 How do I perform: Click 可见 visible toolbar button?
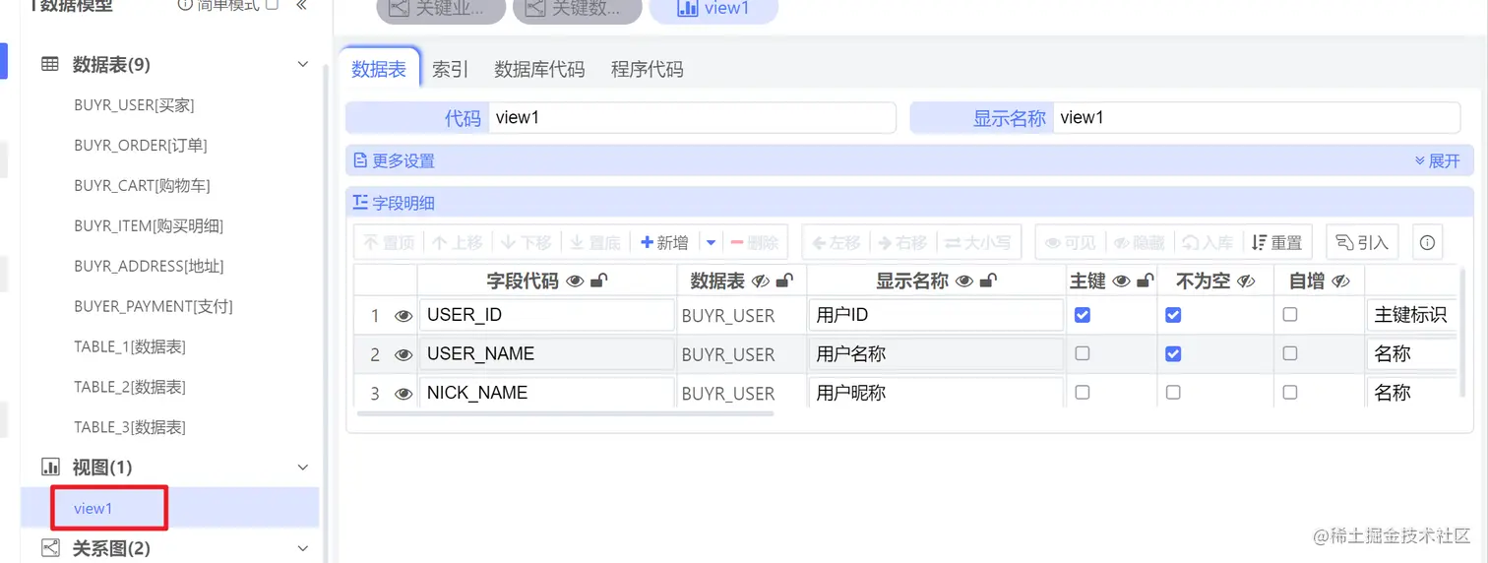point(1070,242)
